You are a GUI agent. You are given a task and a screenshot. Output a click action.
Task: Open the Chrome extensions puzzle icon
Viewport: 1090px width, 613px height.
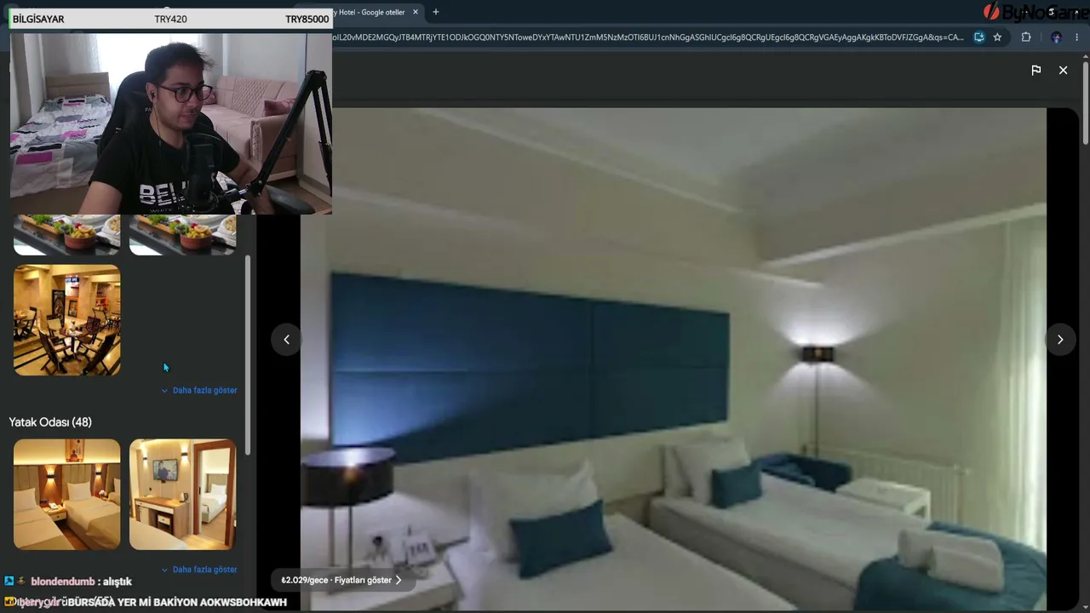[x=1026, y=37]
